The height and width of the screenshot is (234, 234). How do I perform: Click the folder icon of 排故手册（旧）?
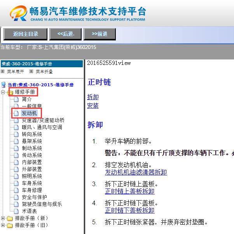click(x=10, y=225)
